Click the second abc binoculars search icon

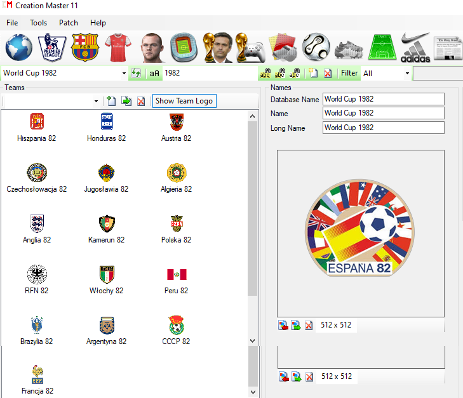click(x=279, y=73)
